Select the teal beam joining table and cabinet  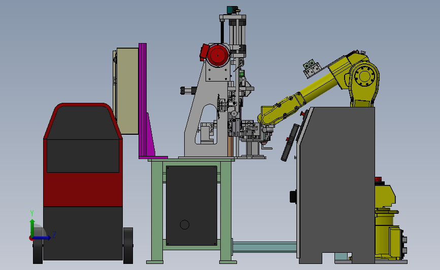click(x=264, y=247)
